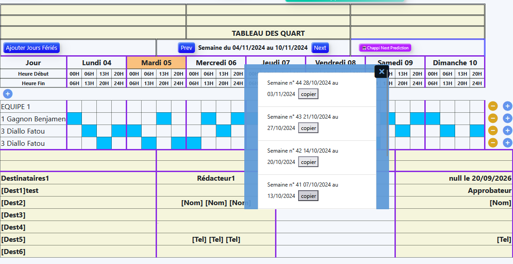
Task: Click the 'null le 20/09/2026' cell
Action: [454, 178]
